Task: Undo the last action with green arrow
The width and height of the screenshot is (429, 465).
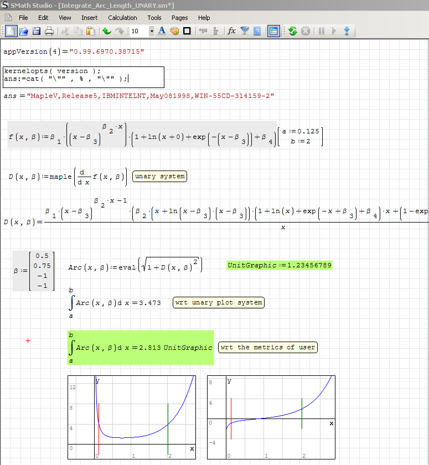Action: click(107, 31)
